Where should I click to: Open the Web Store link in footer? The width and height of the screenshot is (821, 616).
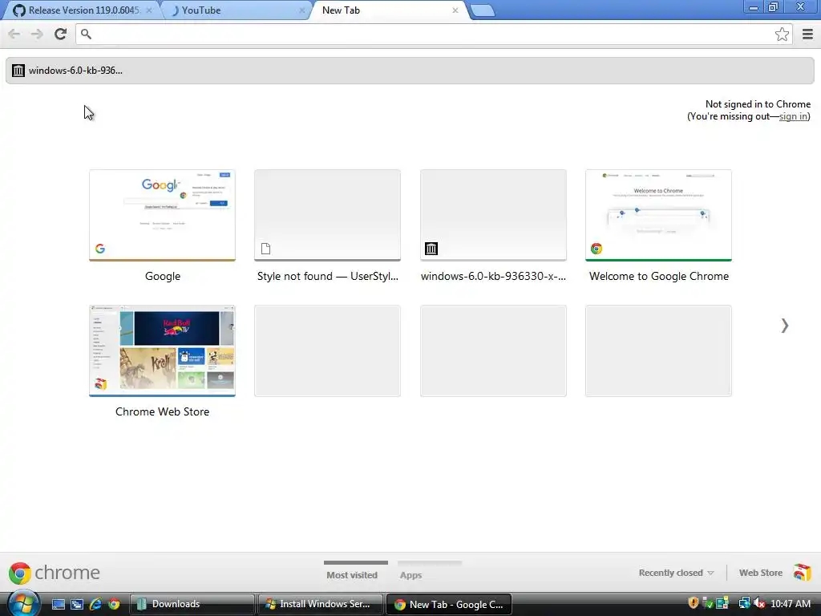tap(760, 573)
